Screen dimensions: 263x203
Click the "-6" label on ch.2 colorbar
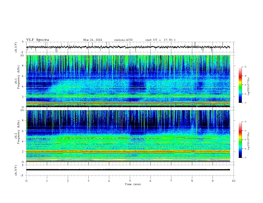click(245, 149)
